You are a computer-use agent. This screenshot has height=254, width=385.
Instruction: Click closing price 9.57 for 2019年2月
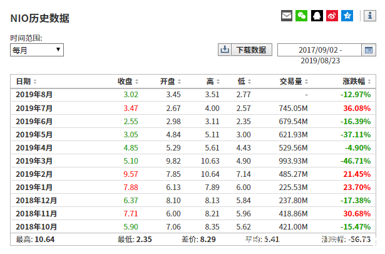point(131,174)
